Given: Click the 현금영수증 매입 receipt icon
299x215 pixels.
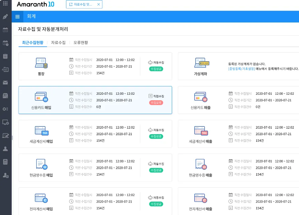Looking at the screenshot, I should coord(41,164).
